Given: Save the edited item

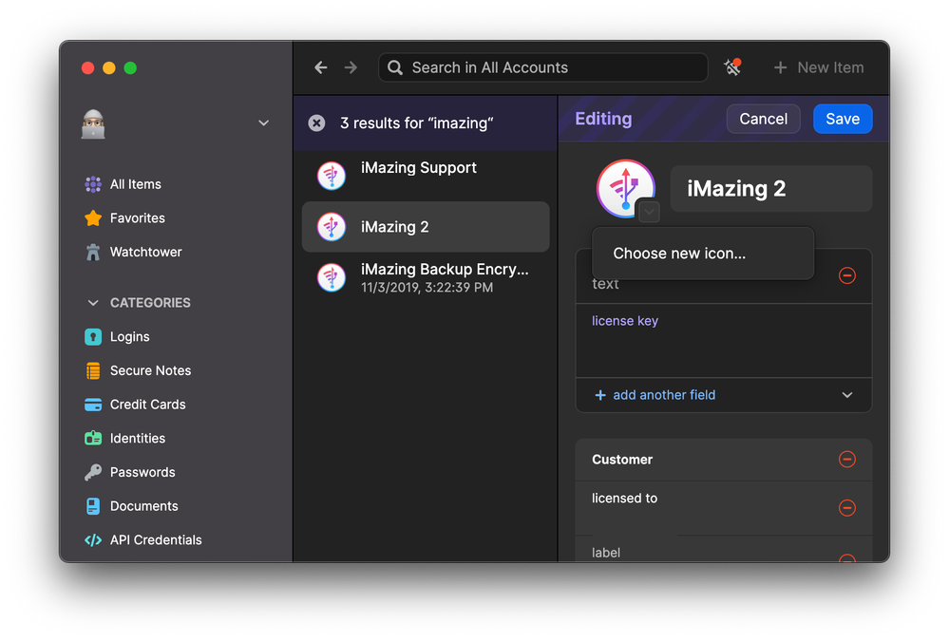Looking at the screenshot, I should pyautogui.click(x=843, y=119).
